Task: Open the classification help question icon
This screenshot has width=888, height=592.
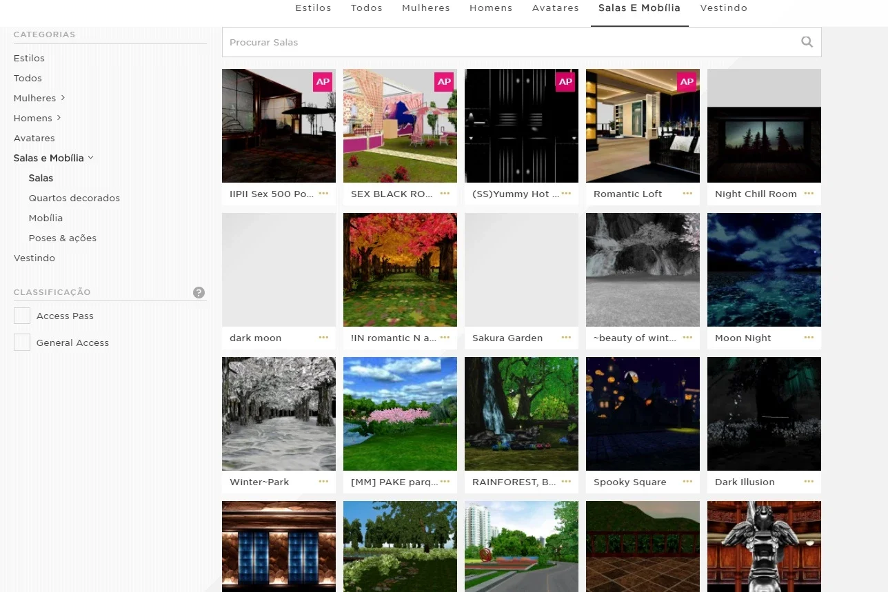Action: point(199,292)
